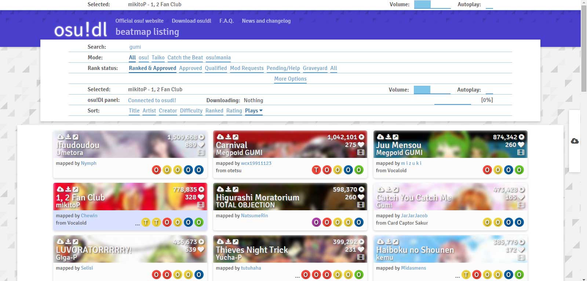Adjust Volume slider above the purple header
Viewport: 587px width, 281px height.
click(x=433, y=5)
